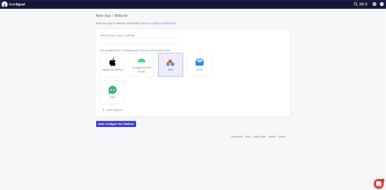
Task: Focus the app or website name field
Action: pos(139,41)
